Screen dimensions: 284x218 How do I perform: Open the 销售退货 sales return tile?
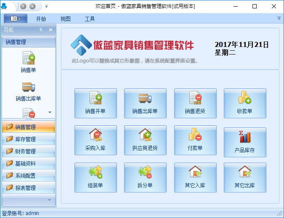195,103
